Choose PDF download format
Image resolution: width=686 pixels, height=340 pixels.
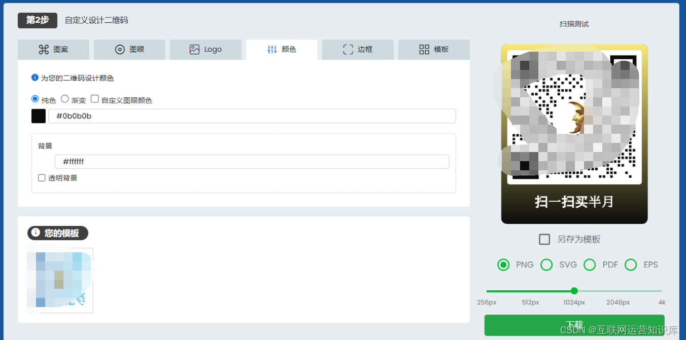click(590, 265)
